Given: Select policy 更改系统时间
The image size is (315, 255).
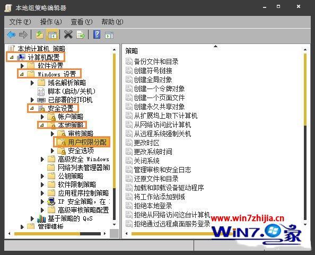Looking at the screenshot, I should [153, 152].
